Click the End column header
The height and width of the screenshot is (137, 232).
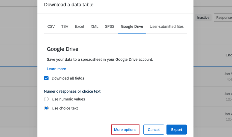tap(228, 55)
